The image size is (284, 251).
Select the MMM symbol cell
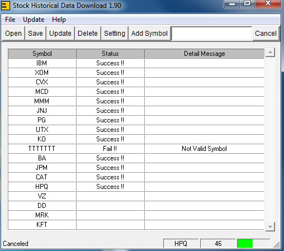[x=42, y=101]
